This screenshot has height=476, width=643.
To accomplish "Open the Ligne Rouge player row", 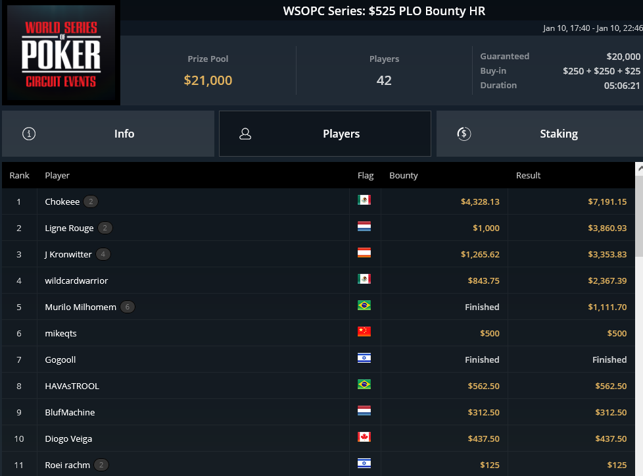I will pos(318,228).
